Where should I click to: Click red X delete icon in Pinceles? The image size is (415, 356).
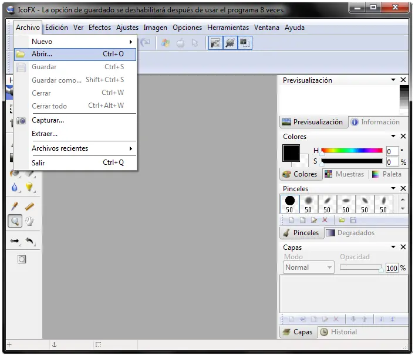coord(325,220)
